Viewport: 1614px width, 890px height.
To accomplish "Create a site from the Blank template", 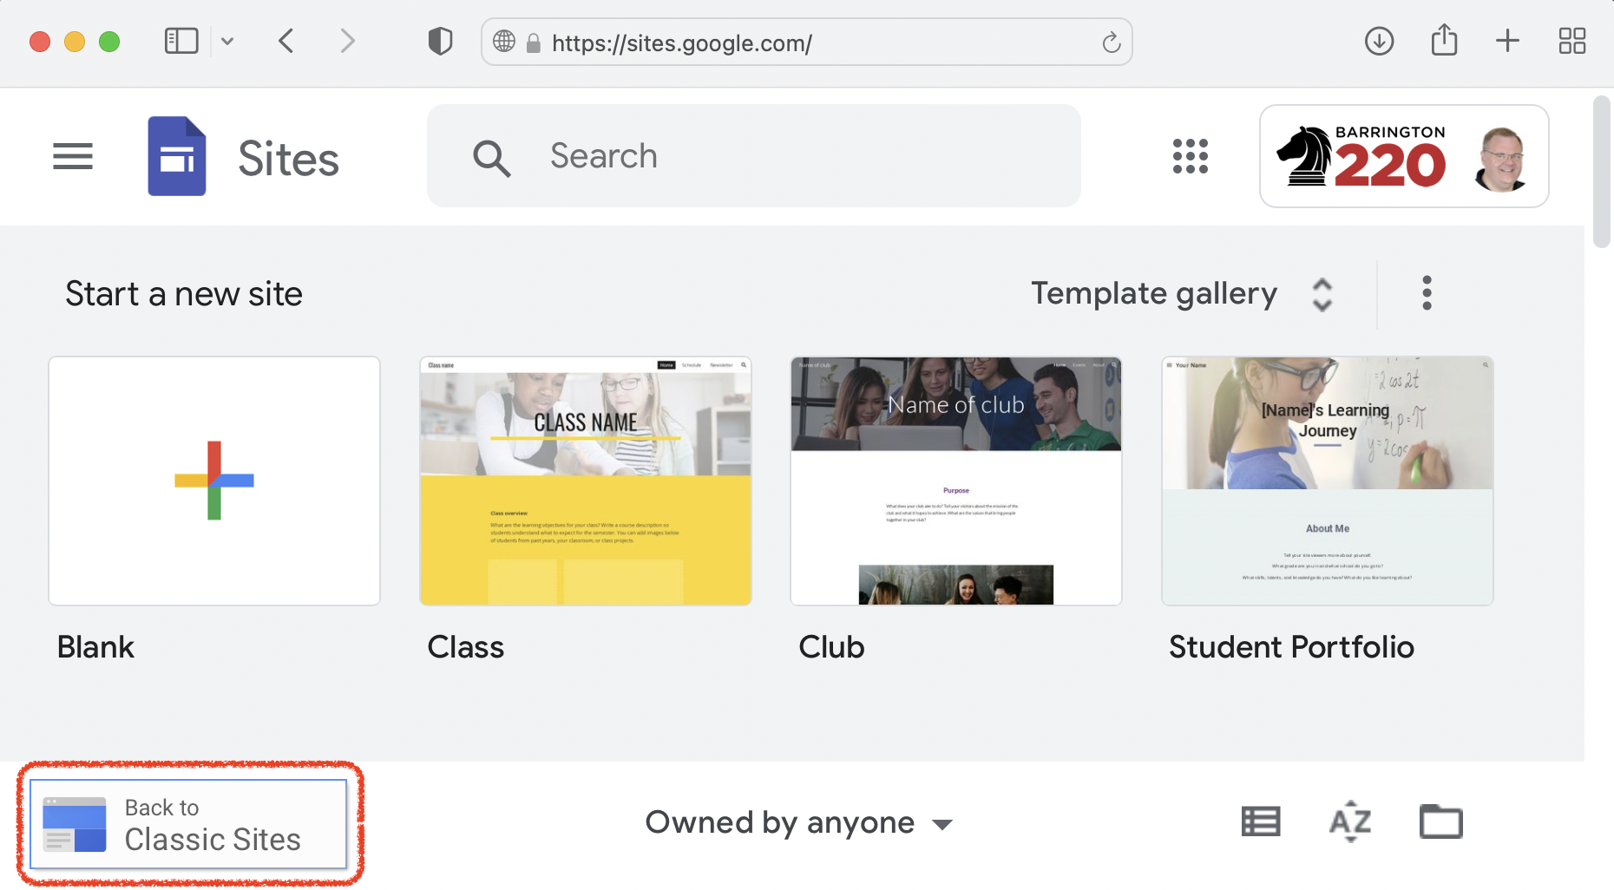I will point(213,480).
